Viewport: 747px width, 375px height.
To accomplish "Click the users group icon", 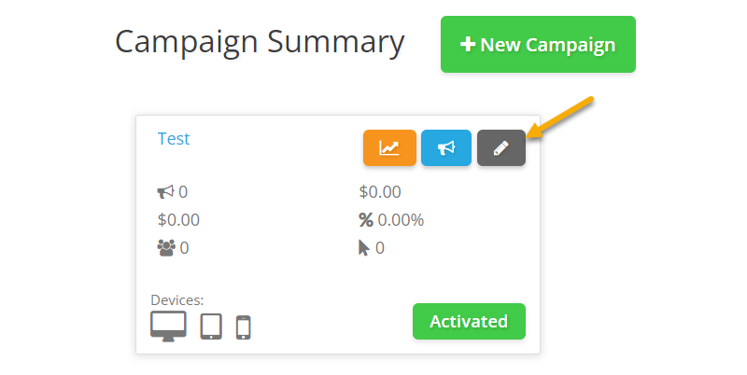I will [x=166, y=248].
